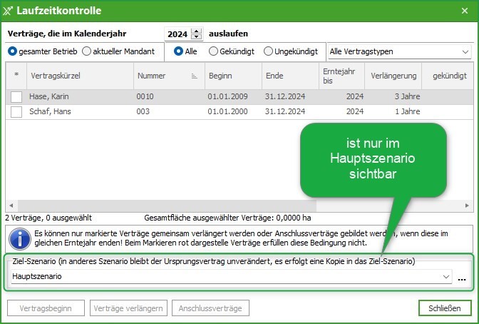Screen dimensions: 479x324
Task: Click the asterisk column header
Action: (16, 75)
